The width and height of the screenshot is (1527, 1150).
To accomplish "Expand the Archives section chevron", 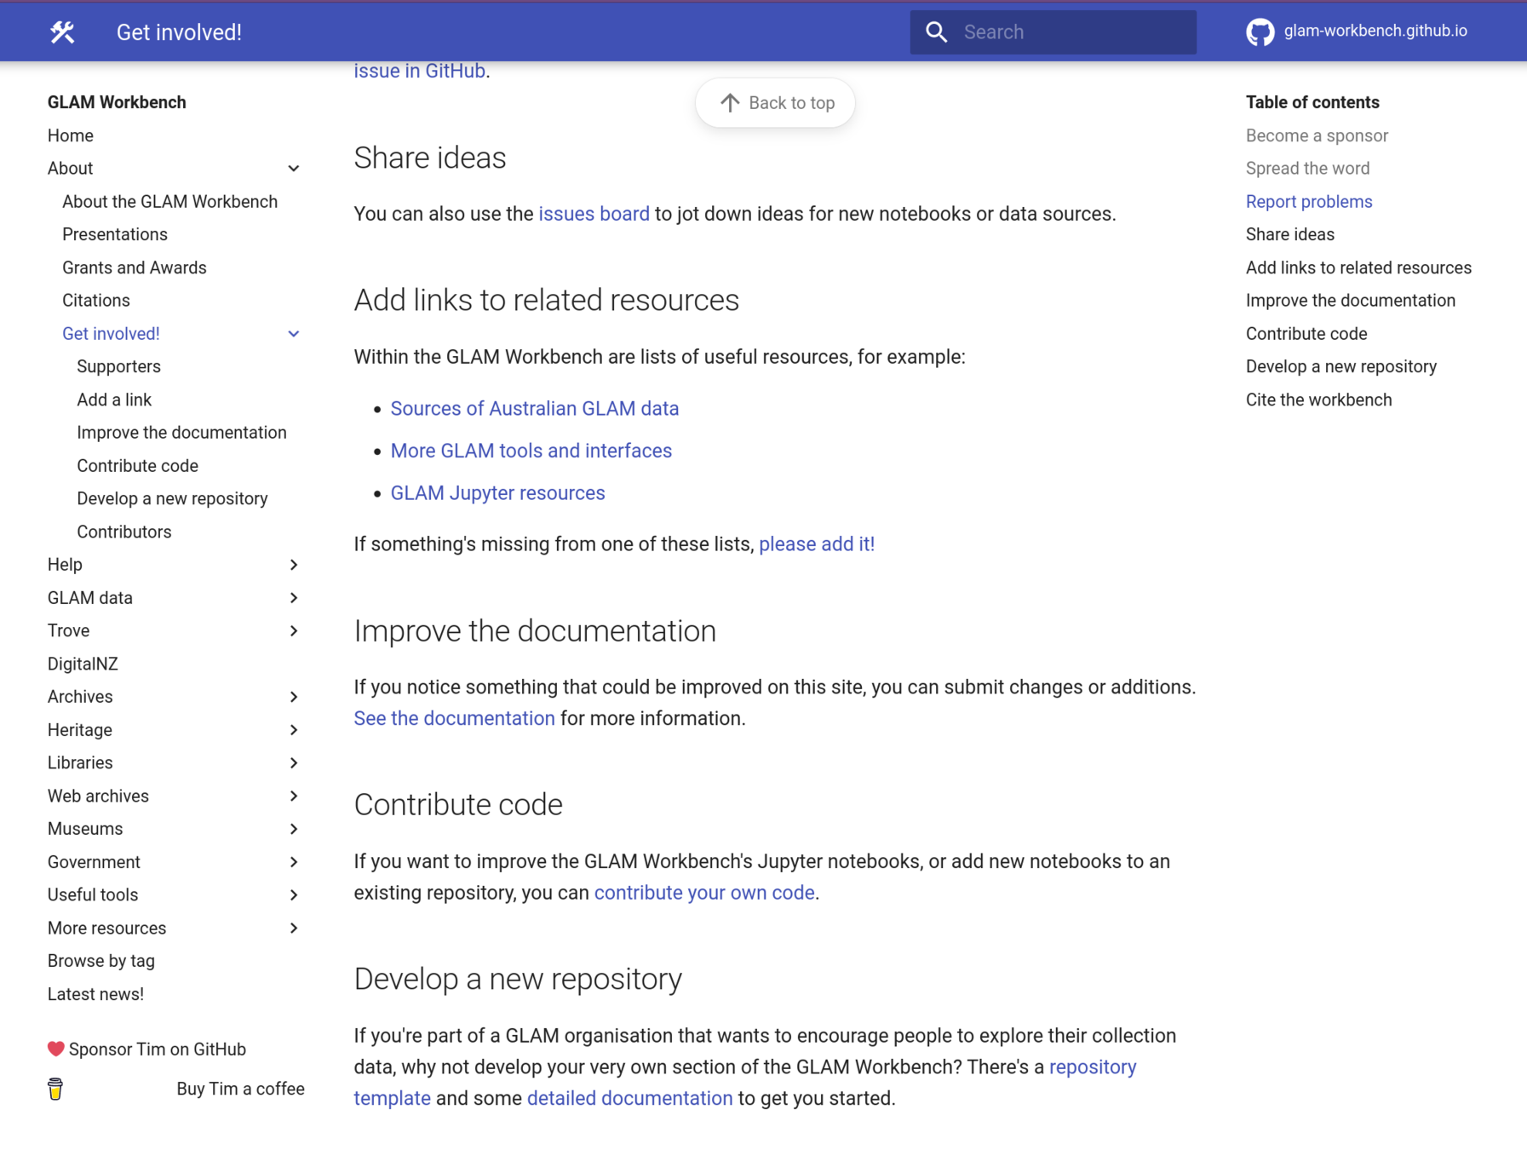I will click(294, 697).
